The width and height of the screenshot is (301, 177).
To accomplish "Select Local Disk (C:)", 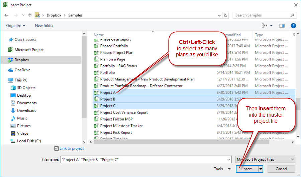I will pos(29,141).
